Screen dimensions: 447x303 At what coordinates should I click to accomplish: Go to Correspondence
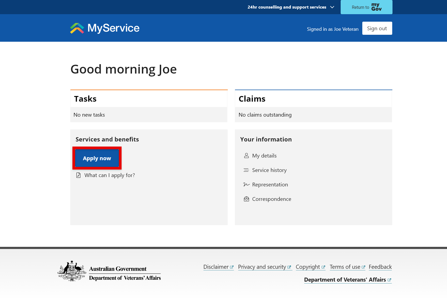(271, 199)
